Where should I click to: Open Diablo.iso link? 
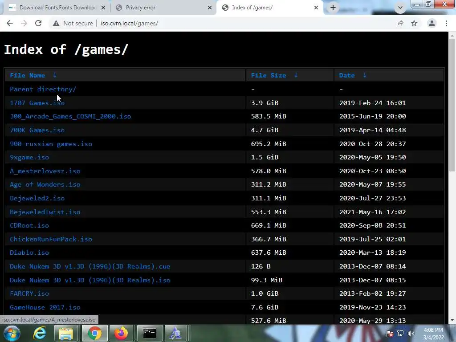click(x=29, y=252)
